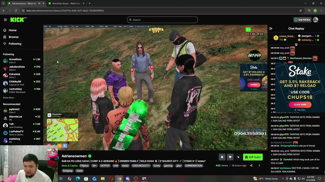Toggle the follow heart button
Screen dimensions: 325x182
tap(230, 157)
